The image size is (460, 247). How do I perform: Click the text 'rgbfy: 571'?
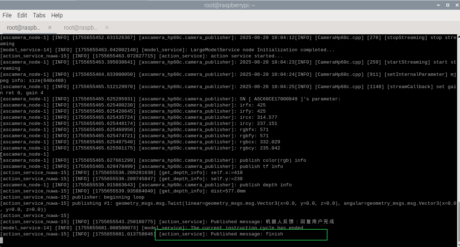pyautogui.click(x=254, y=136)
